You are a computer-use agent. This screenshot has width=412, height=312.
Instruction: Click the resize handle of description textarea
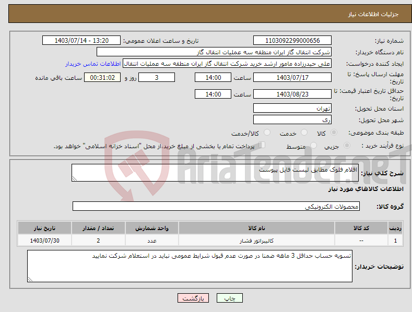74,178
